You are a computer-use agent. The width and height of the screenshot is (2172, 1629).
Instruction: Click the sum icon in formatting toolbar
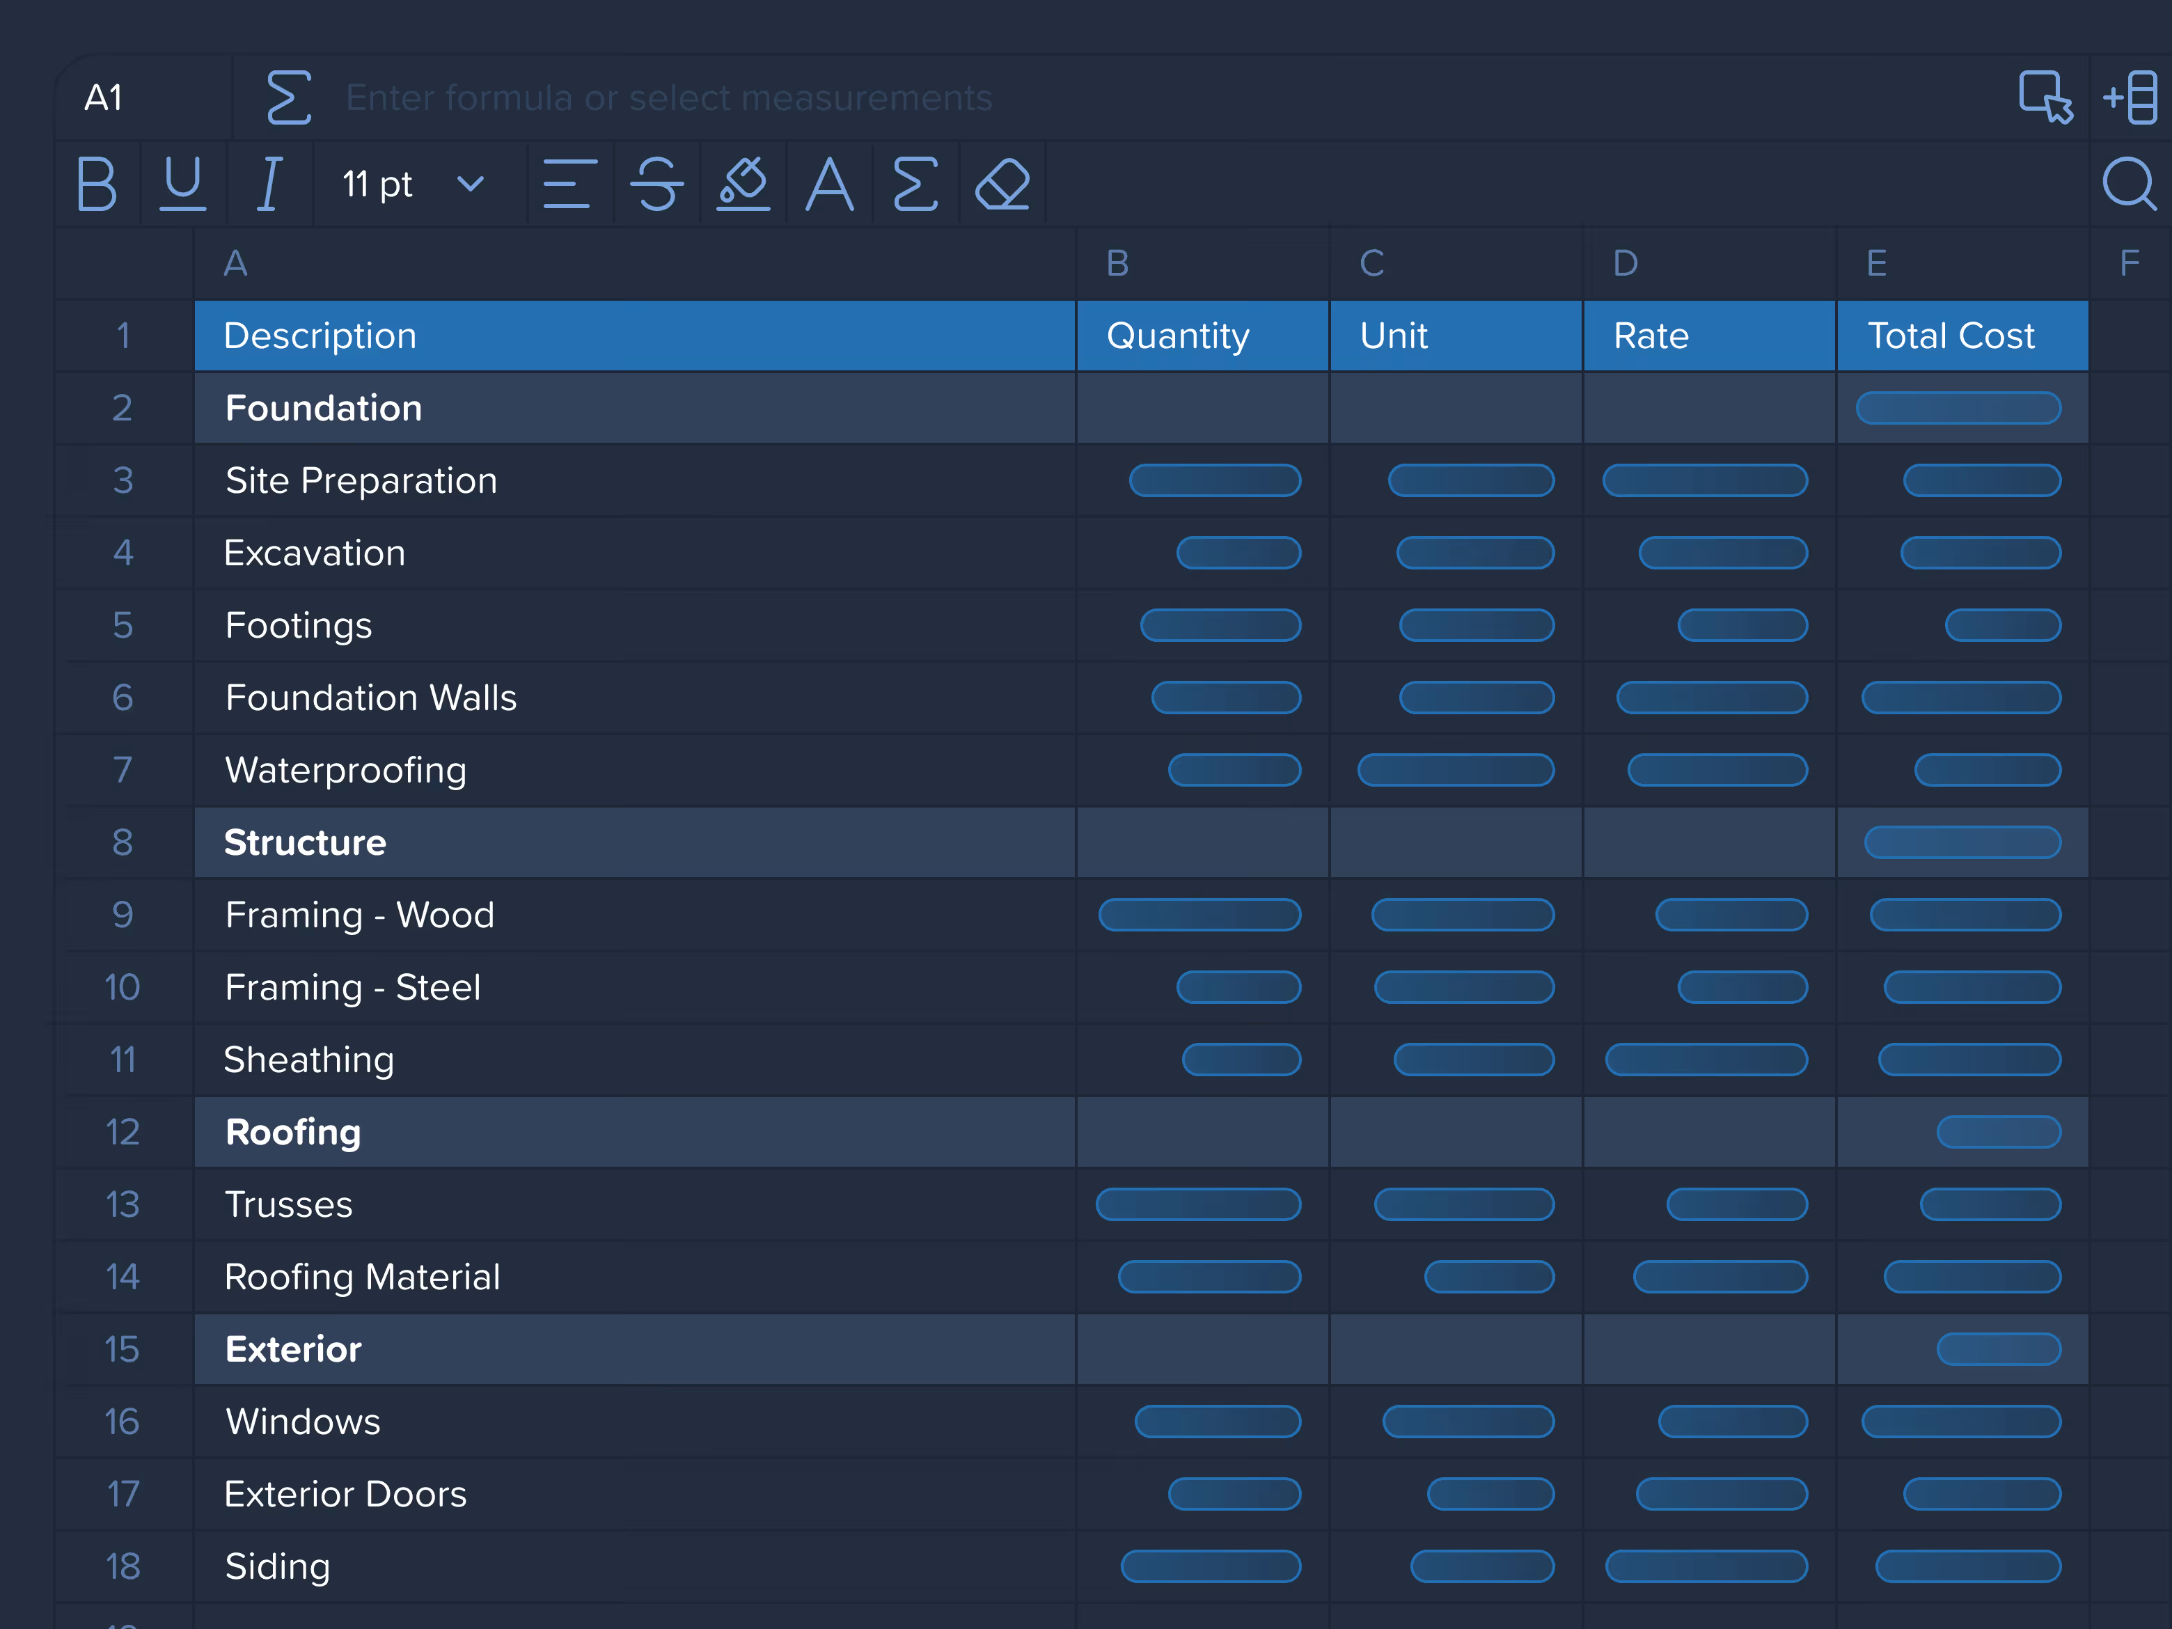(x=915, y=184)
